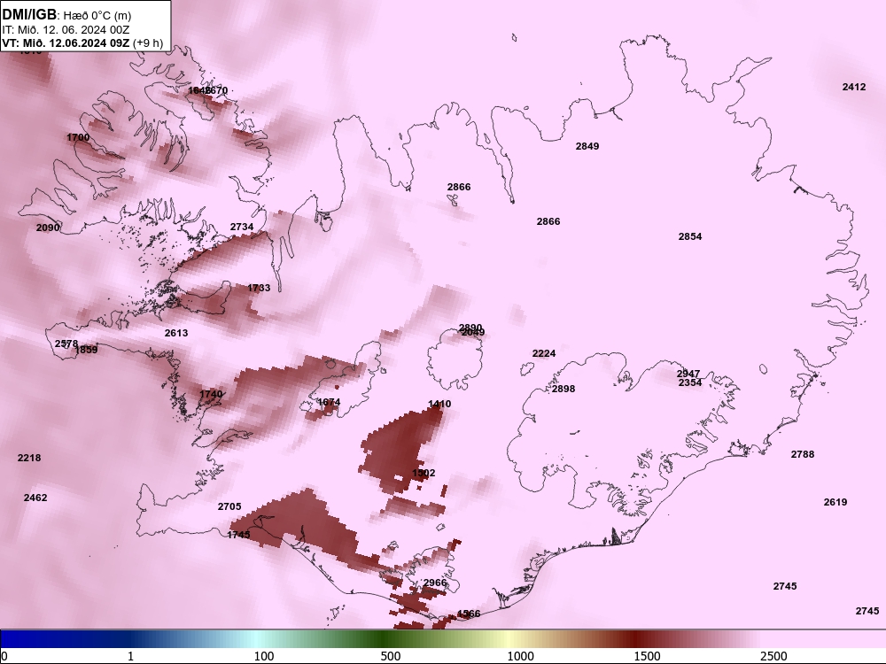
Task: Click the 2218 value in western sea
Action: [x=29, y=458]
